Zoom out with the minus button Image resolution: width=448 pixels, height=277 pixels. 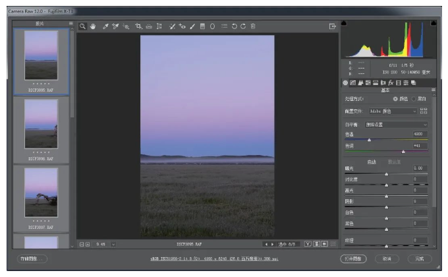[82, 245]
